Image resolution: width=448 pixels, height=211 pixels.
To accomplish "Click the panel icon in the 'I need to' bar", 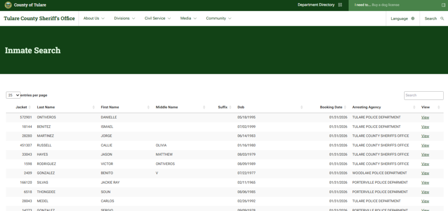I will pos(443,5).
